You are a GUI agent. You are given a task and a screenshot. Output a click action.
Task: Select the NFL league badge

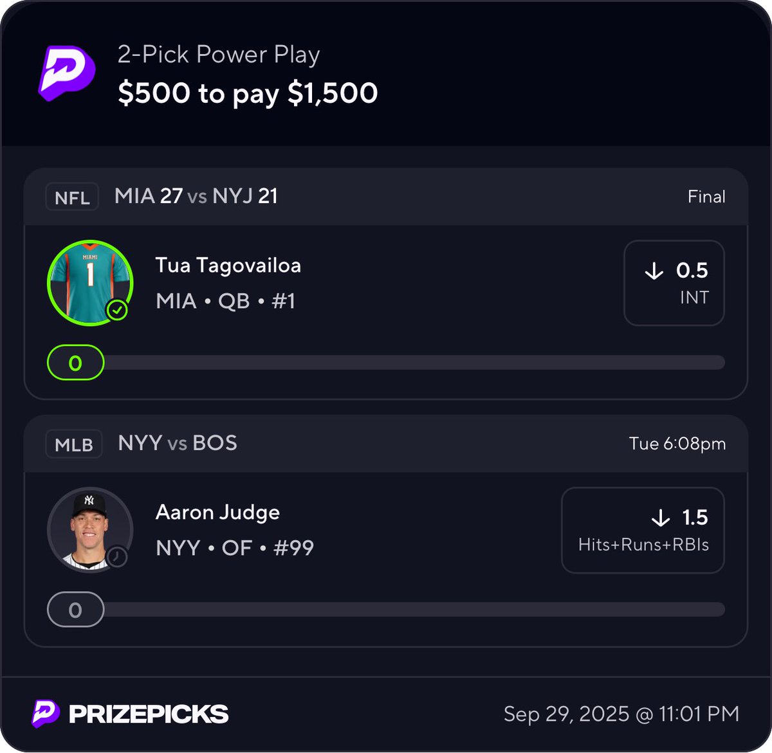[x=72, y=197]
